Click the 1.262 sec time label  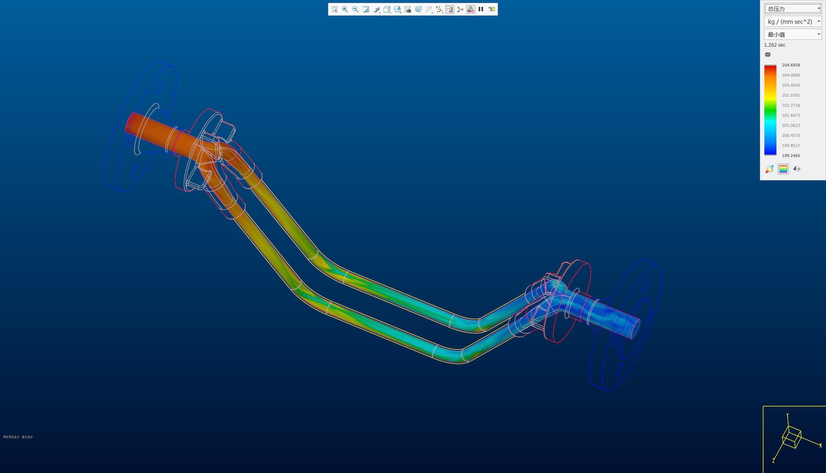pyautogui.click(x=774, y=45)
